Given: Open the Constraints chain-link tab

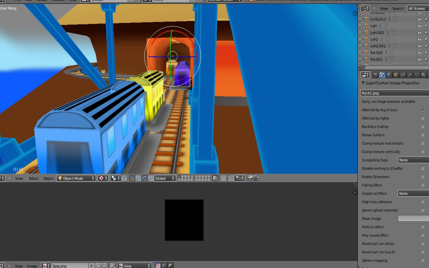Looking at the screenshot, I should tap(403, 75).
